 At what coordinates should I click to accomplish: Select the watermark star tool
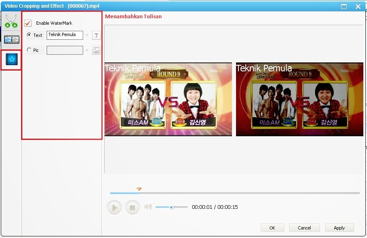tap(11, 60)
